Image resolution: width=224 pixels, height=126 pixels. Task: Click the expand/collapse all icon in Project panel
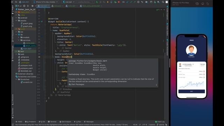tap(28, 6)
